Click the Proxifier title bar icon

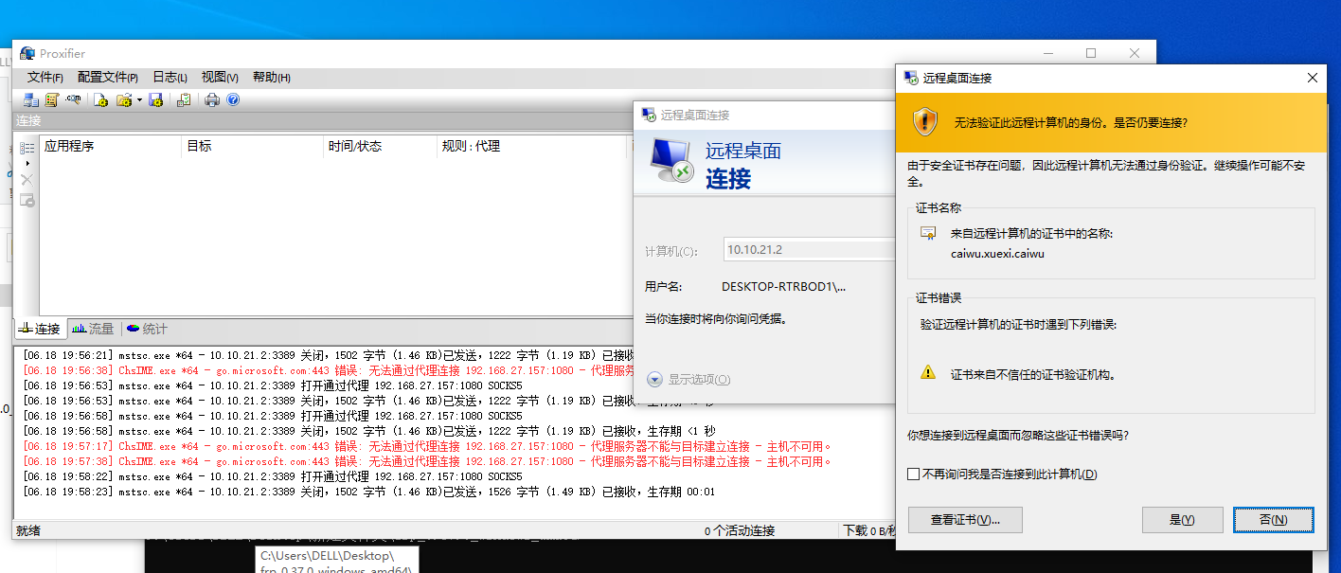27,53
